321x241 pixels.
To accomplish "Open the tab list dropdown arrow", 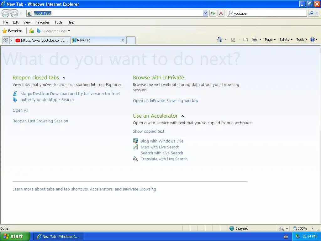I will click(x=12, y=40).
